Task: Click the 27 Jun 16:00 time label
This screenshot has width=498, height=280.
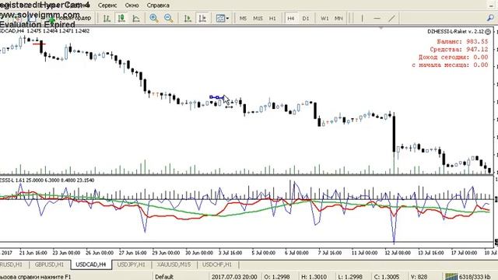Action: click(132, 253)
